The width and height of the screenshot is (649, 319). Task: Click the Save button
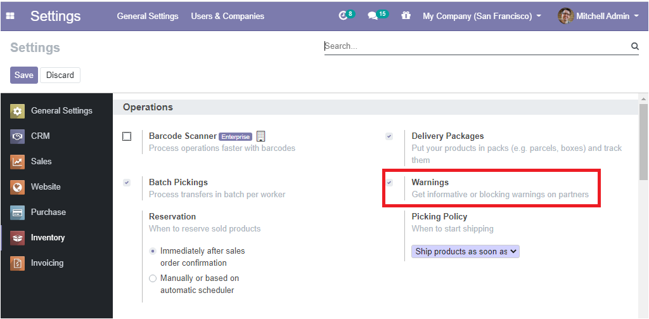pyautogui.click(x=24, y=75)
